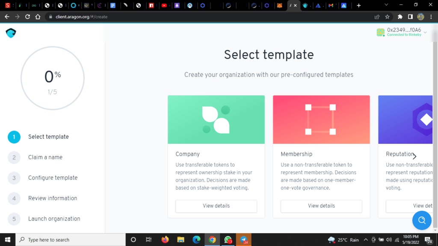
Task: Adjust the volume speaker icon
Action: click(x=389, y=240)
